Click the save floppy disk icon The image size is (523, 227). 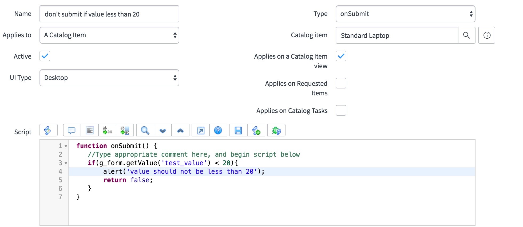238,130
